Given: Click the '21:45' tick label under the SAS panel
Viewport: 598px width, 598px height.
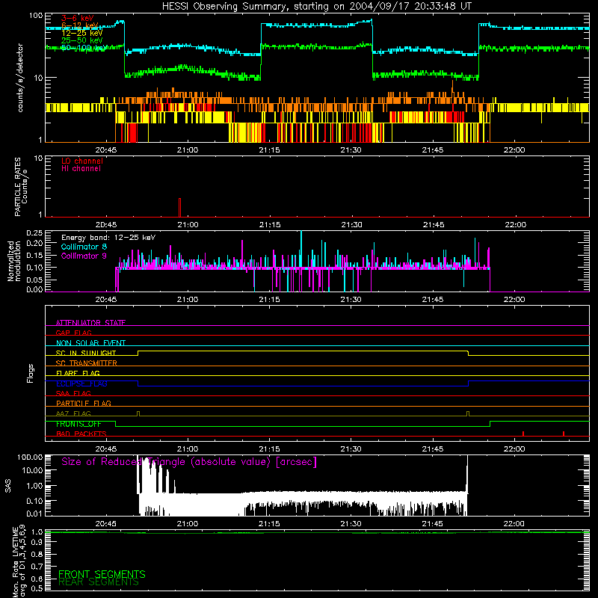Looking at the screenshot, I should pos(433,524).
